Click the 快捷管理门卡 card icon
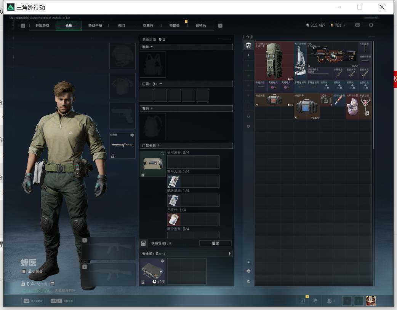The height and width of the screenshot is (310, 397). pyautogui.click(x=144, y=243)
